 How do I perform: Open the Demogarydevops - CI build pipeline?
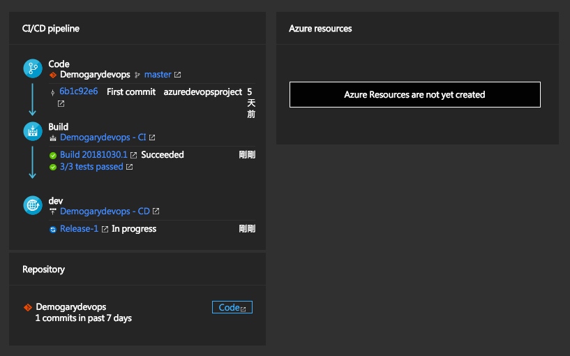coord(103,138)
